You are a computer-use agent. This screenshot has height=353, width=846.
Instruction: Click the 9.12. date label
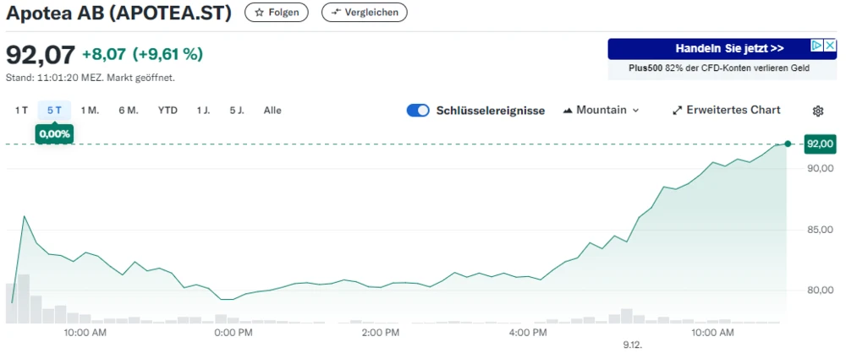632,346
